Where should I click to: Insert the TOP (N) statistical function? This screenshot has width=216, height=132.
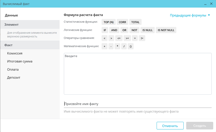tap(109, 22)
